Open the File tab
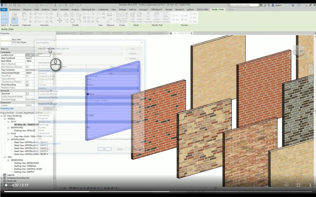 click(x=4, y=10)
